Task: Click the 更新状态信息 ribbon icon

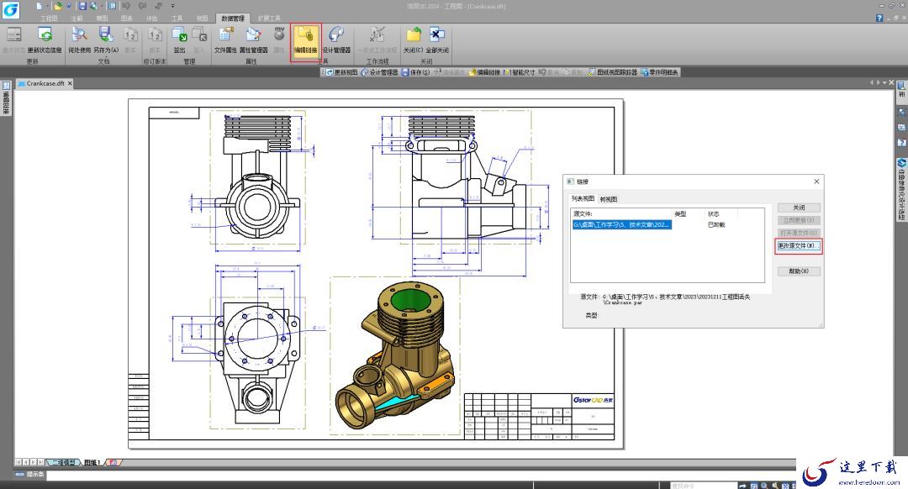Action: pyautogui.click(x=44, y=40)
